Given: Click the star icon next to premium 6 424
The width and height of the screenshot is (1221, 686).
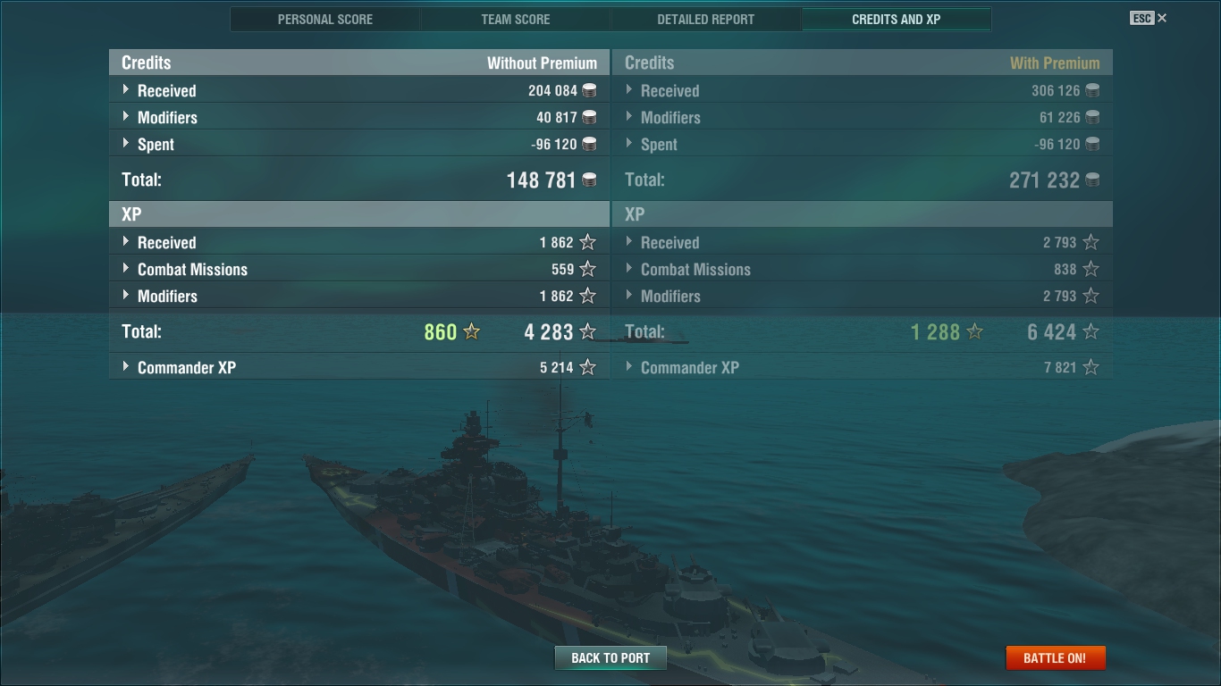Looking at the screenshot, I should tap(1090, 331).
